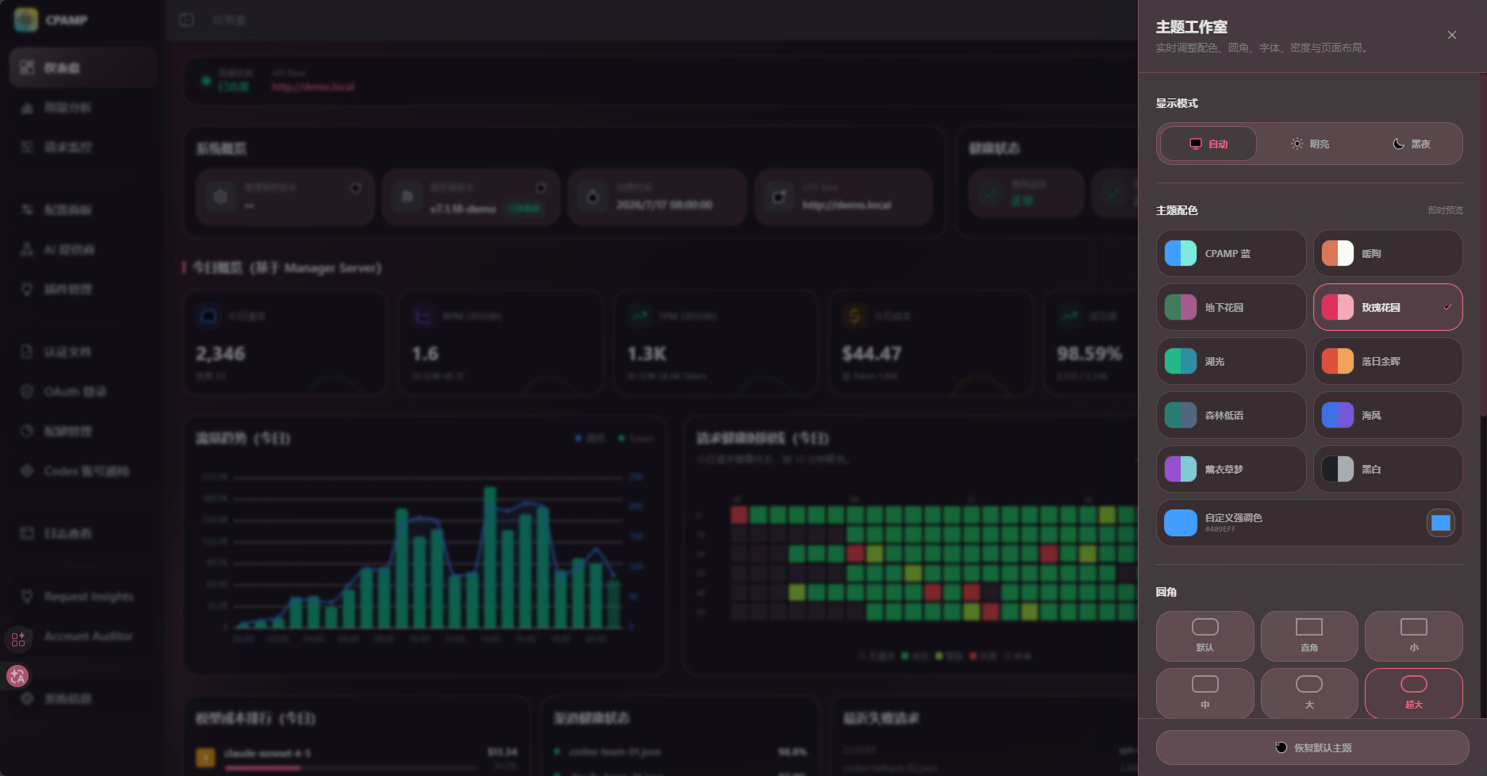Apply the 落日余晖 theme
Screen dimensions: 1487x776
click(1388, 361)
